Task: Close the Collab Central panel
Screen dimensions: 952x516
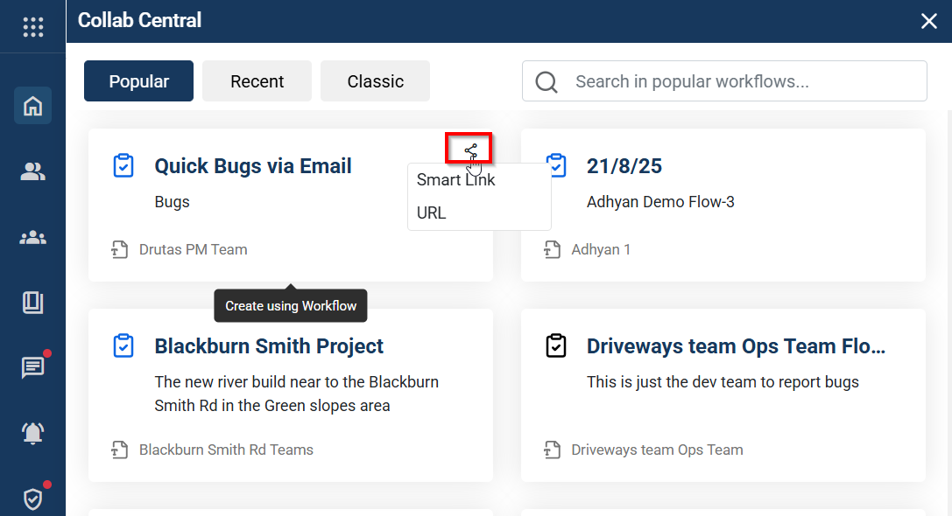Action: (x=929, y=21)
